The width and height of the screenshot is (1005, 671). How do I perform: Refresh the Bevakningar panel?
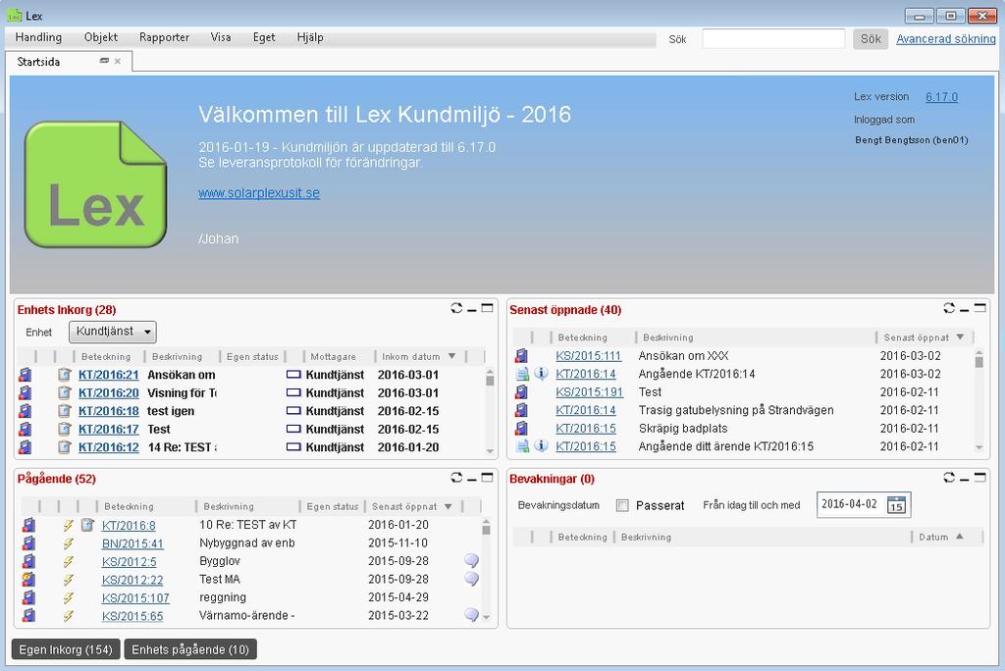click(949, 478)
